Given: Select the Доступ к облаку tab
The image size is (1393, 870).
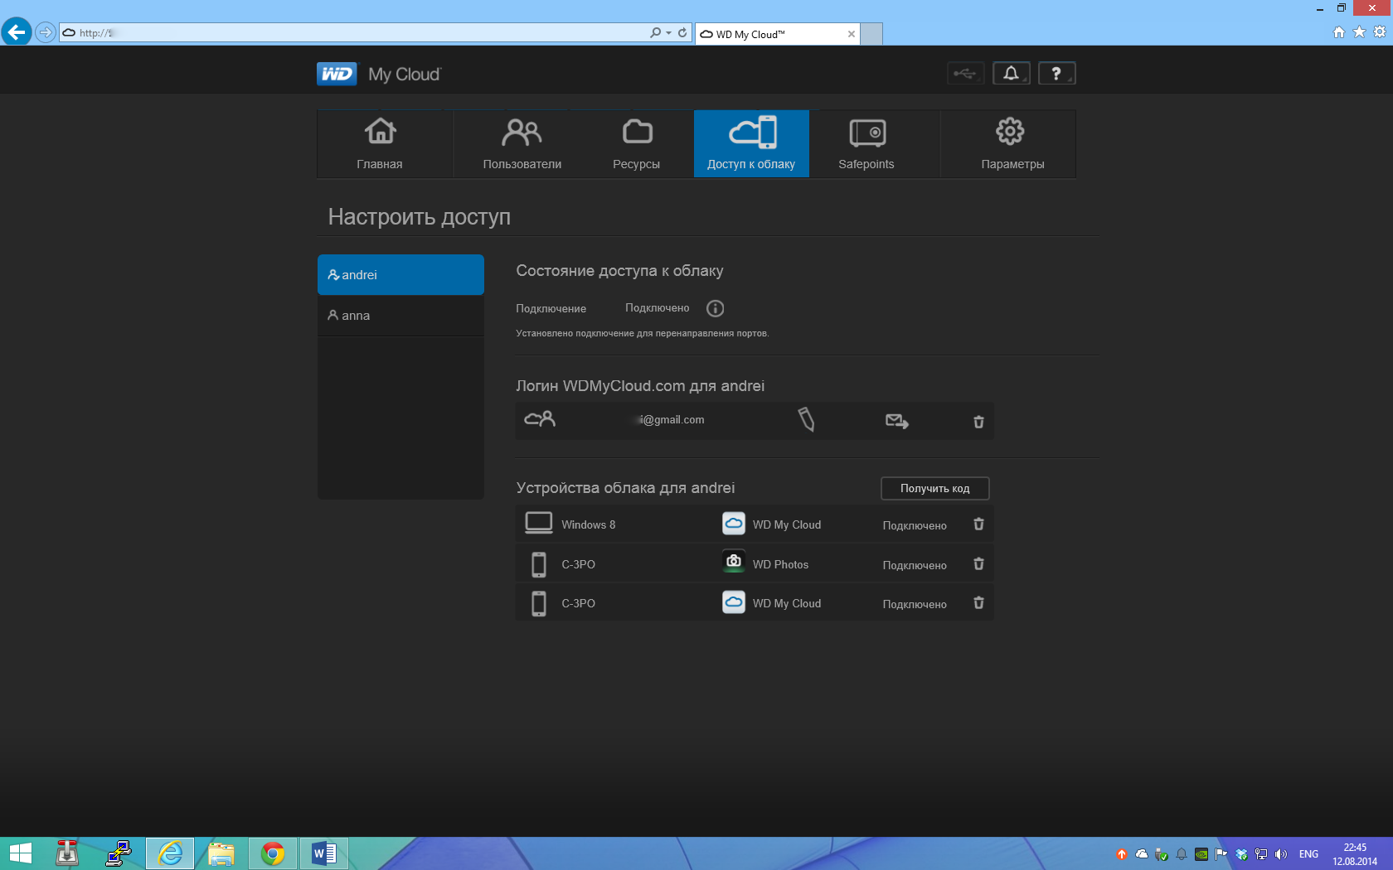Looking at the screenshot, I should click(x=751, y=143).
